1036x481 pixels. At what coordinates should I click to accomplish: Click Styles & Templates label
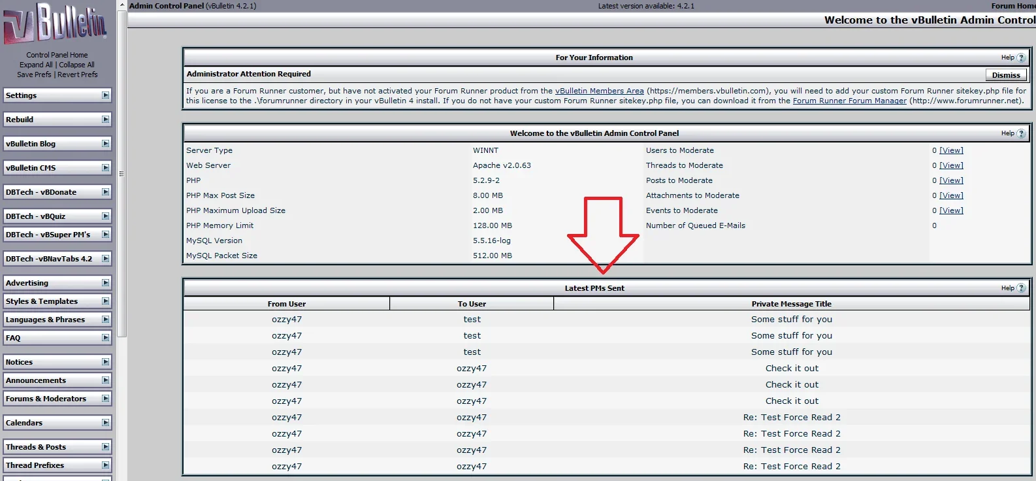click(x=42, y=301)
